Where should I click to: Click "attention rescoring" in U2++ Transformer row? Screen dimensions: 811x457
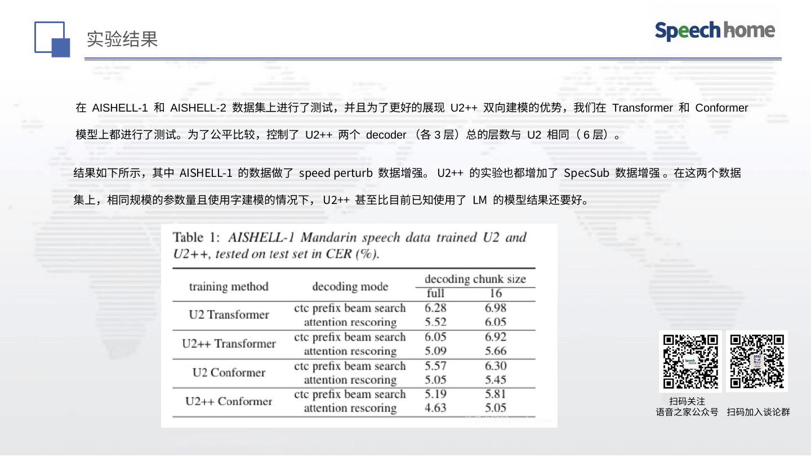tap(350, 351)
